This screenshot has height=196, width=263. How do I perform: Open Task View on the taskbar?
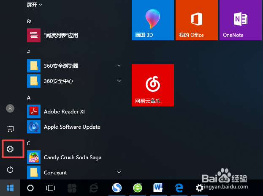coord(51,188)
